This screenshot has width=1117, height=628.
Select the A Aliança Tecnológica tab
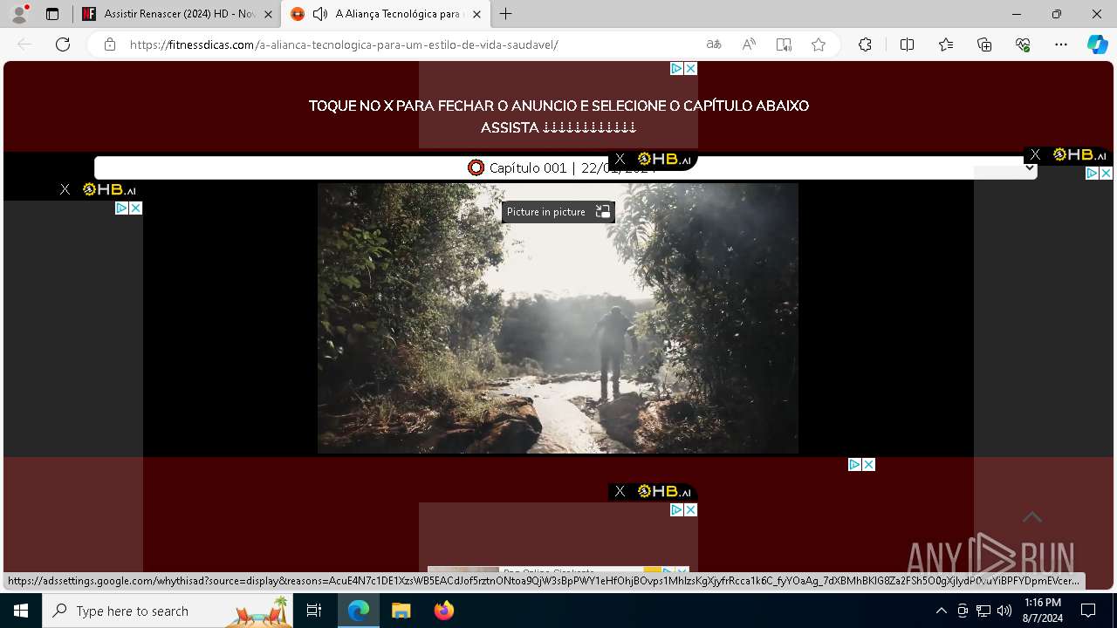[x=385, y=14]
